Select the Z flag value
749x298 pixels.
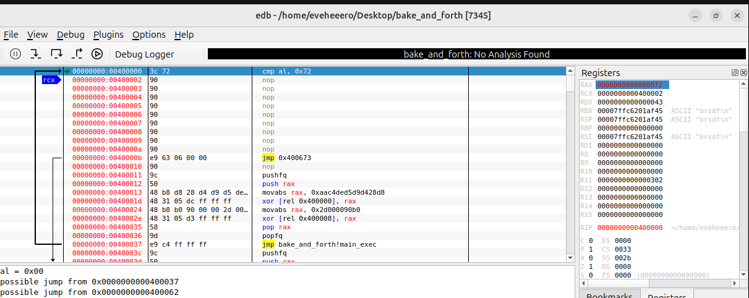[x=591, y=266]
